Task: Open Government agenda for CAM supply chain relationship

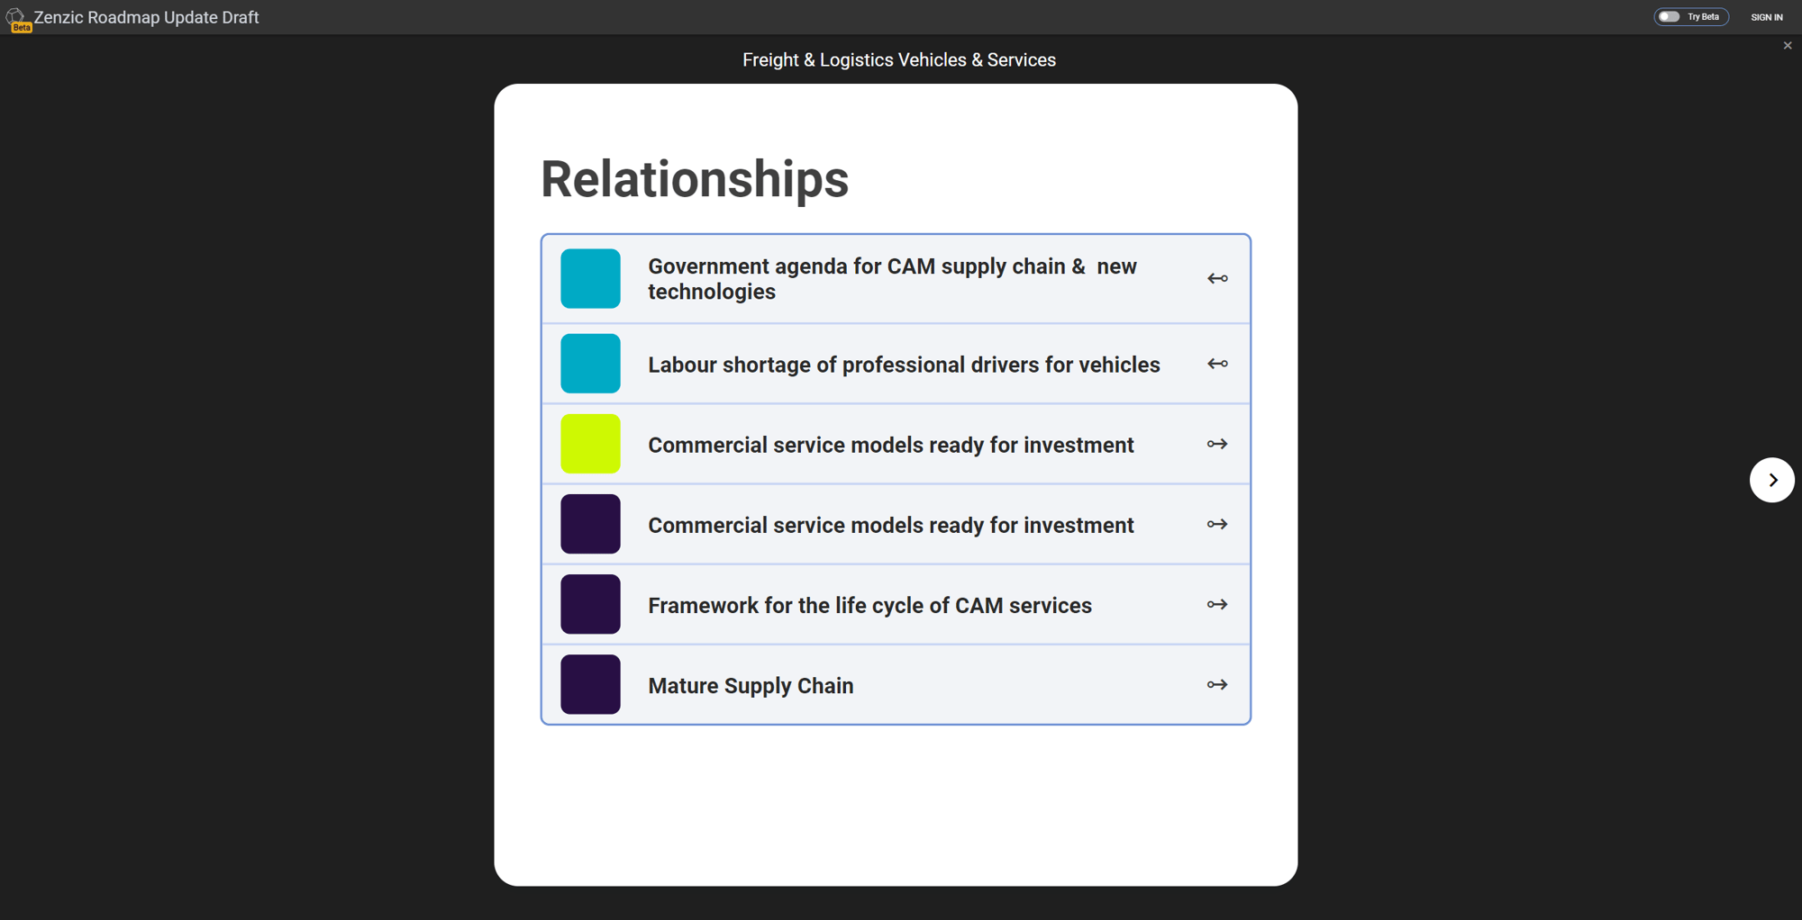Action: coord(891,279)
